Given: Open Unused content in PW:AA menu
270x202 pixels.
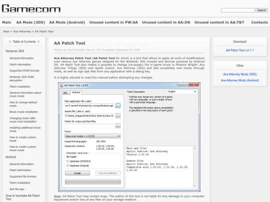Looking at the screenshot, I should (113, 22).
